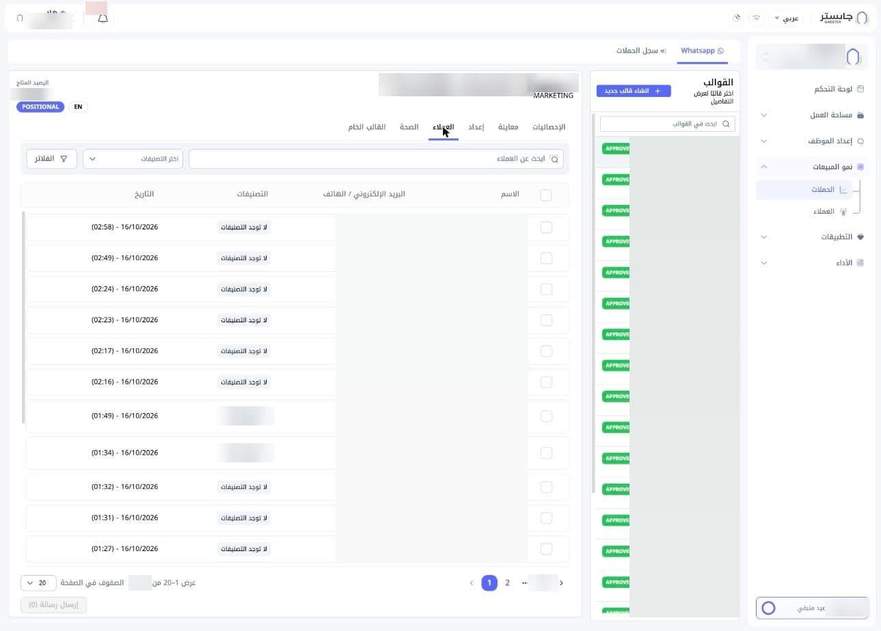Click the نمو المبيعات sidebar icon
881x631 pixels.
[x=860, y=167]
